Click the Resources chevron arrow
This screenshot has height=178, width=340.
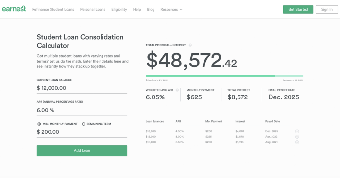(x=181, y=10)
